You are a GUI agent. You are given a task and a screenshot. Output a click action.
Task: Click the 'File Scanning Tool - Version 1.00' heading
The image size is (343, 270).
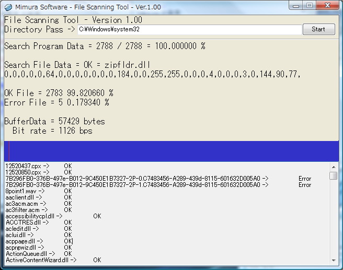coord(73,20)
